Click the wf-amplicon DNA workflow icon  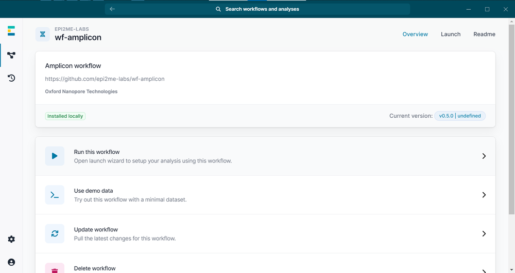coord(43,34)
